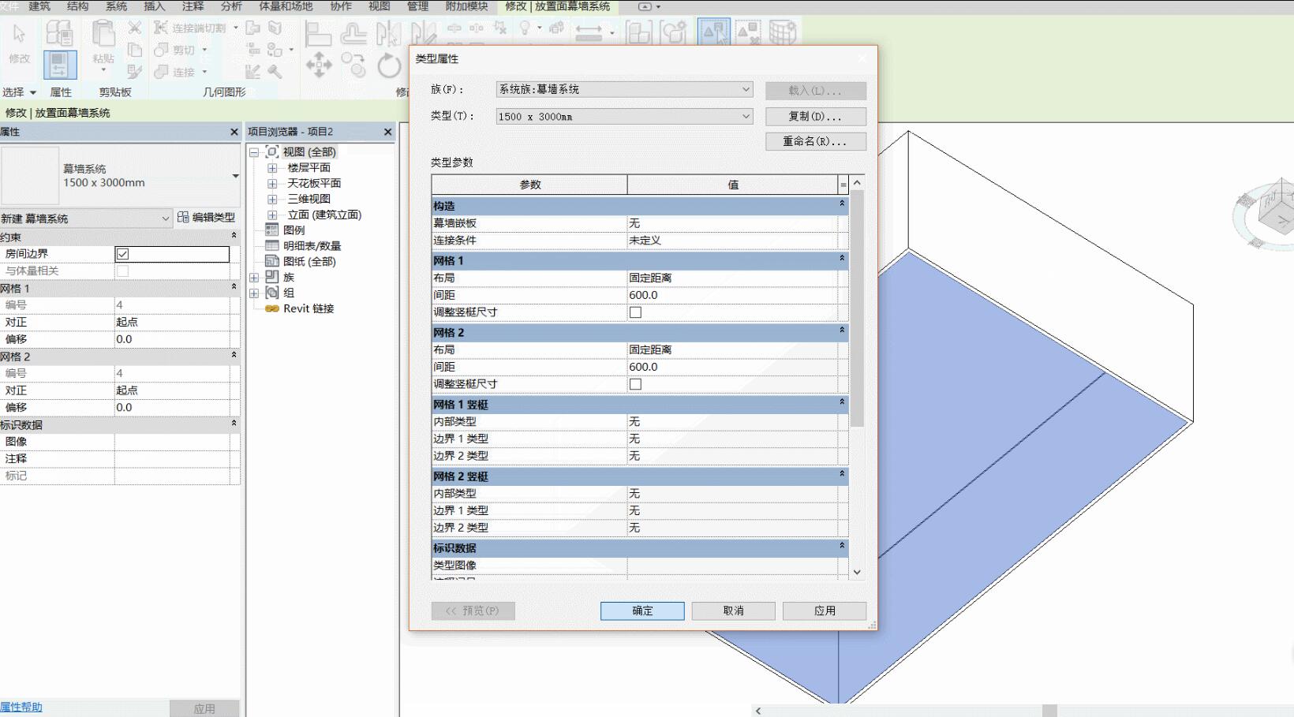Click the Select Multiple faces icon
Viewport: 1294px width, 717px height.
713,32
